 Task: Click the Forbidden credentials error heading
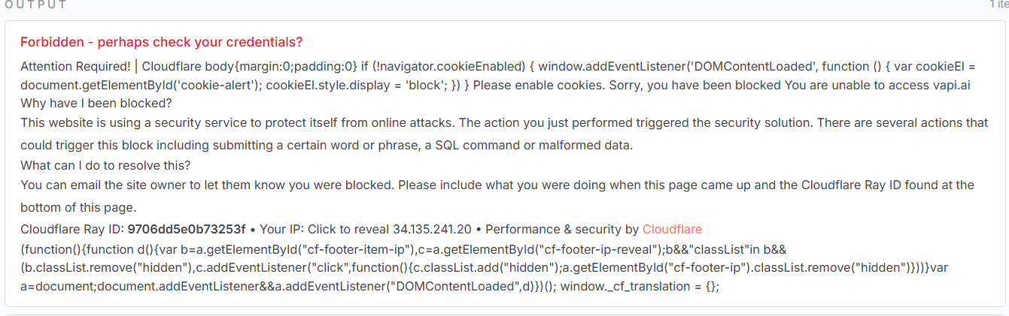[162, 42]
